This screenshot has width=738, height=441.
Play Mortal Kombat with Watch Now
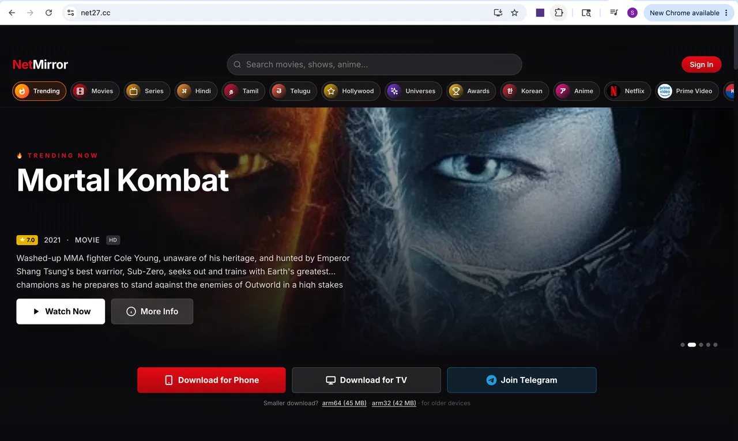point(61,311)
